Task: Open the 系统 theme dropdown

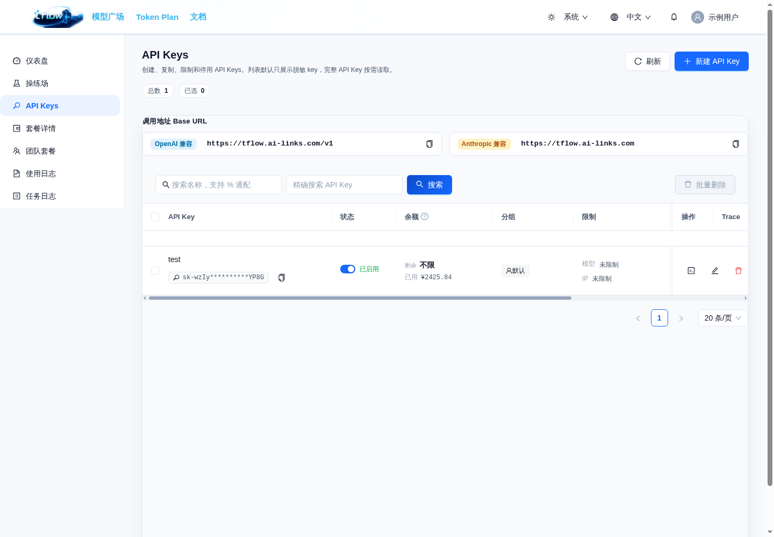Action: pyautogui.click(x=576, y=17)
